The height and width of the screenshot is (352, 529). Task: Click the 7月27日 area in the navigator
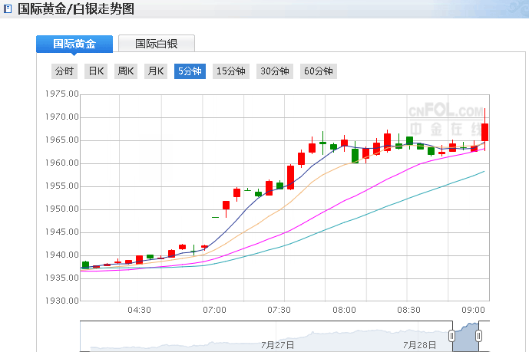coord(278,344)
